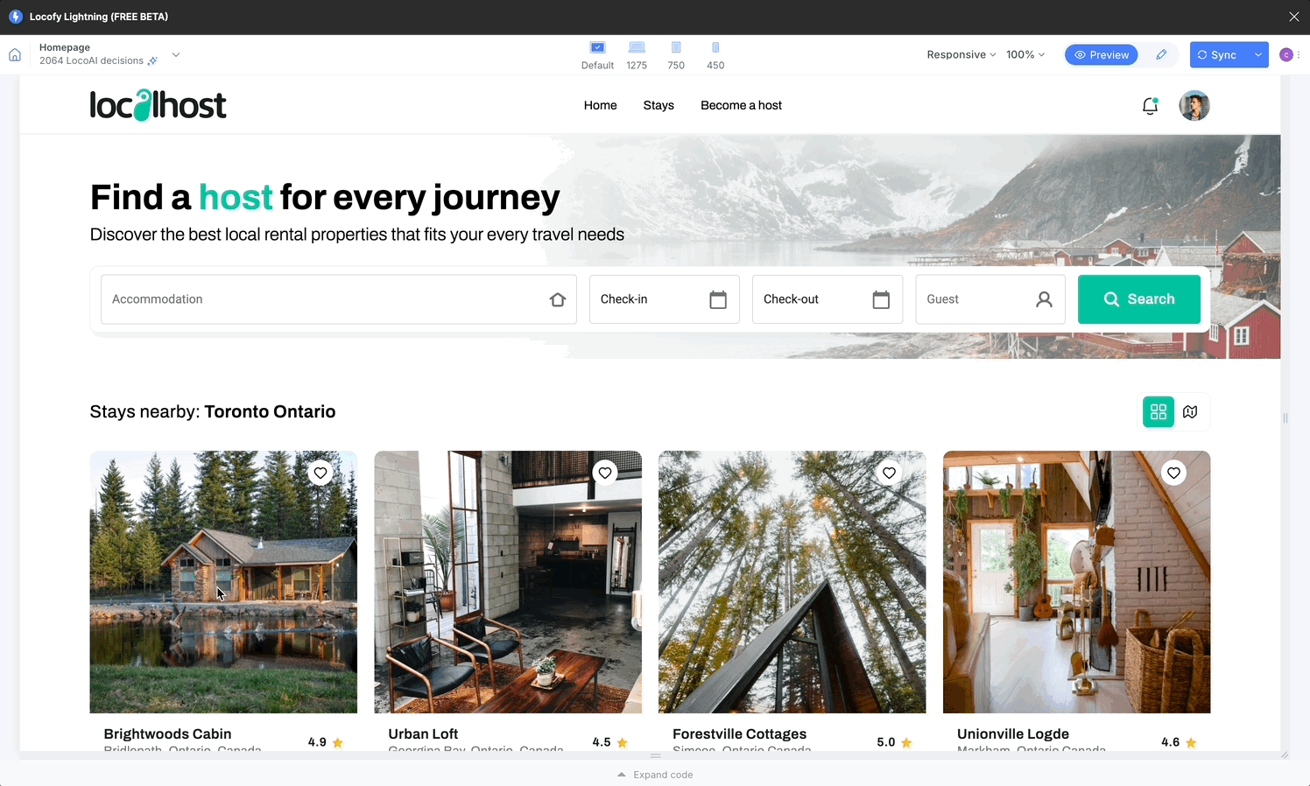Go to Become a host menu item
This screenshot has height=786, width=1310.
click(x=741, y=106)
